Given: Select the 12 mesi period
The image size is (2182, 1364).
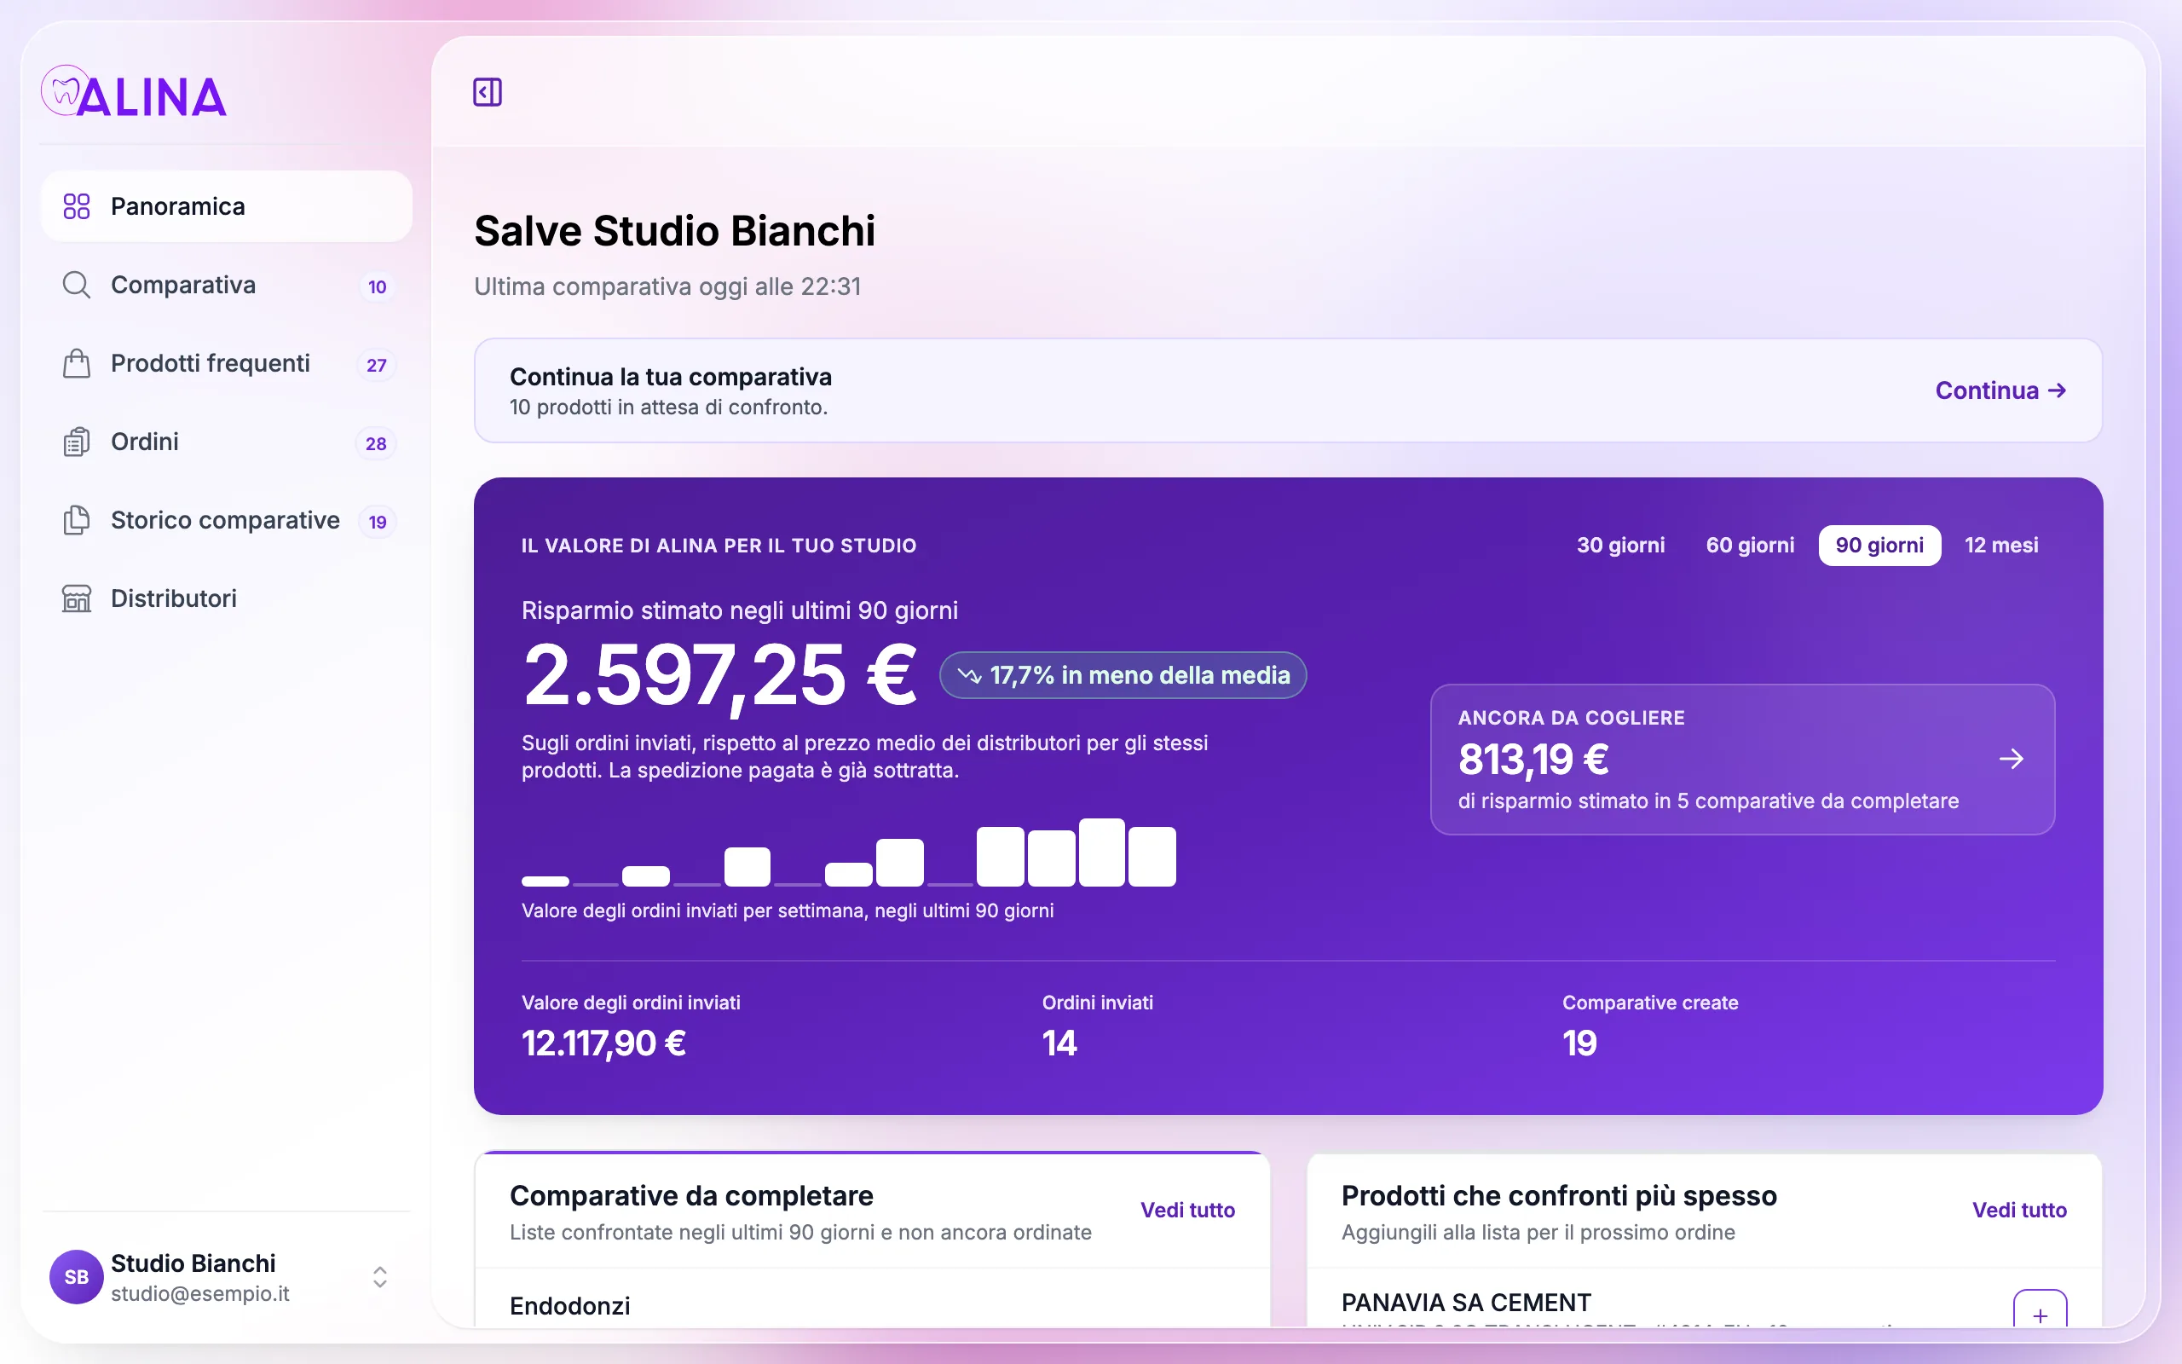Looking at the screenshot, I should (2000, 546).
